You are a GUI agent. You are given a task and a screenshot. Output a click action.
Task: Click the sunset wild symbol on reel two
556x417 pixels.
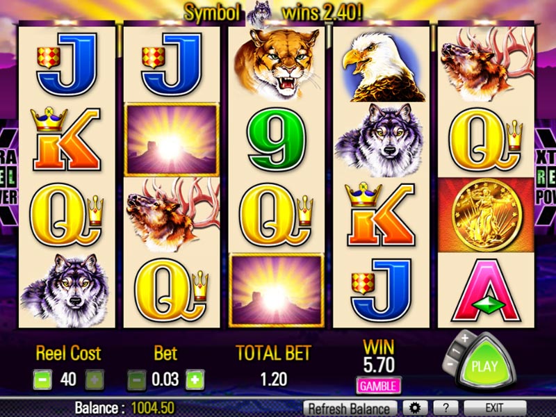(x=172, y=140)
